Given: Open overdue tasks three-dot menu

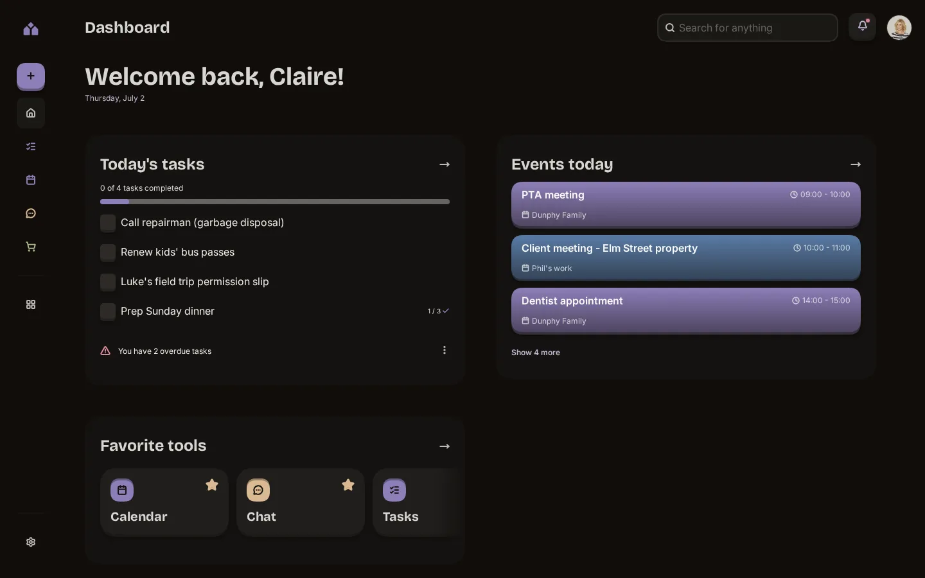Looking at the screenshot, I should (x=445, y=350).
